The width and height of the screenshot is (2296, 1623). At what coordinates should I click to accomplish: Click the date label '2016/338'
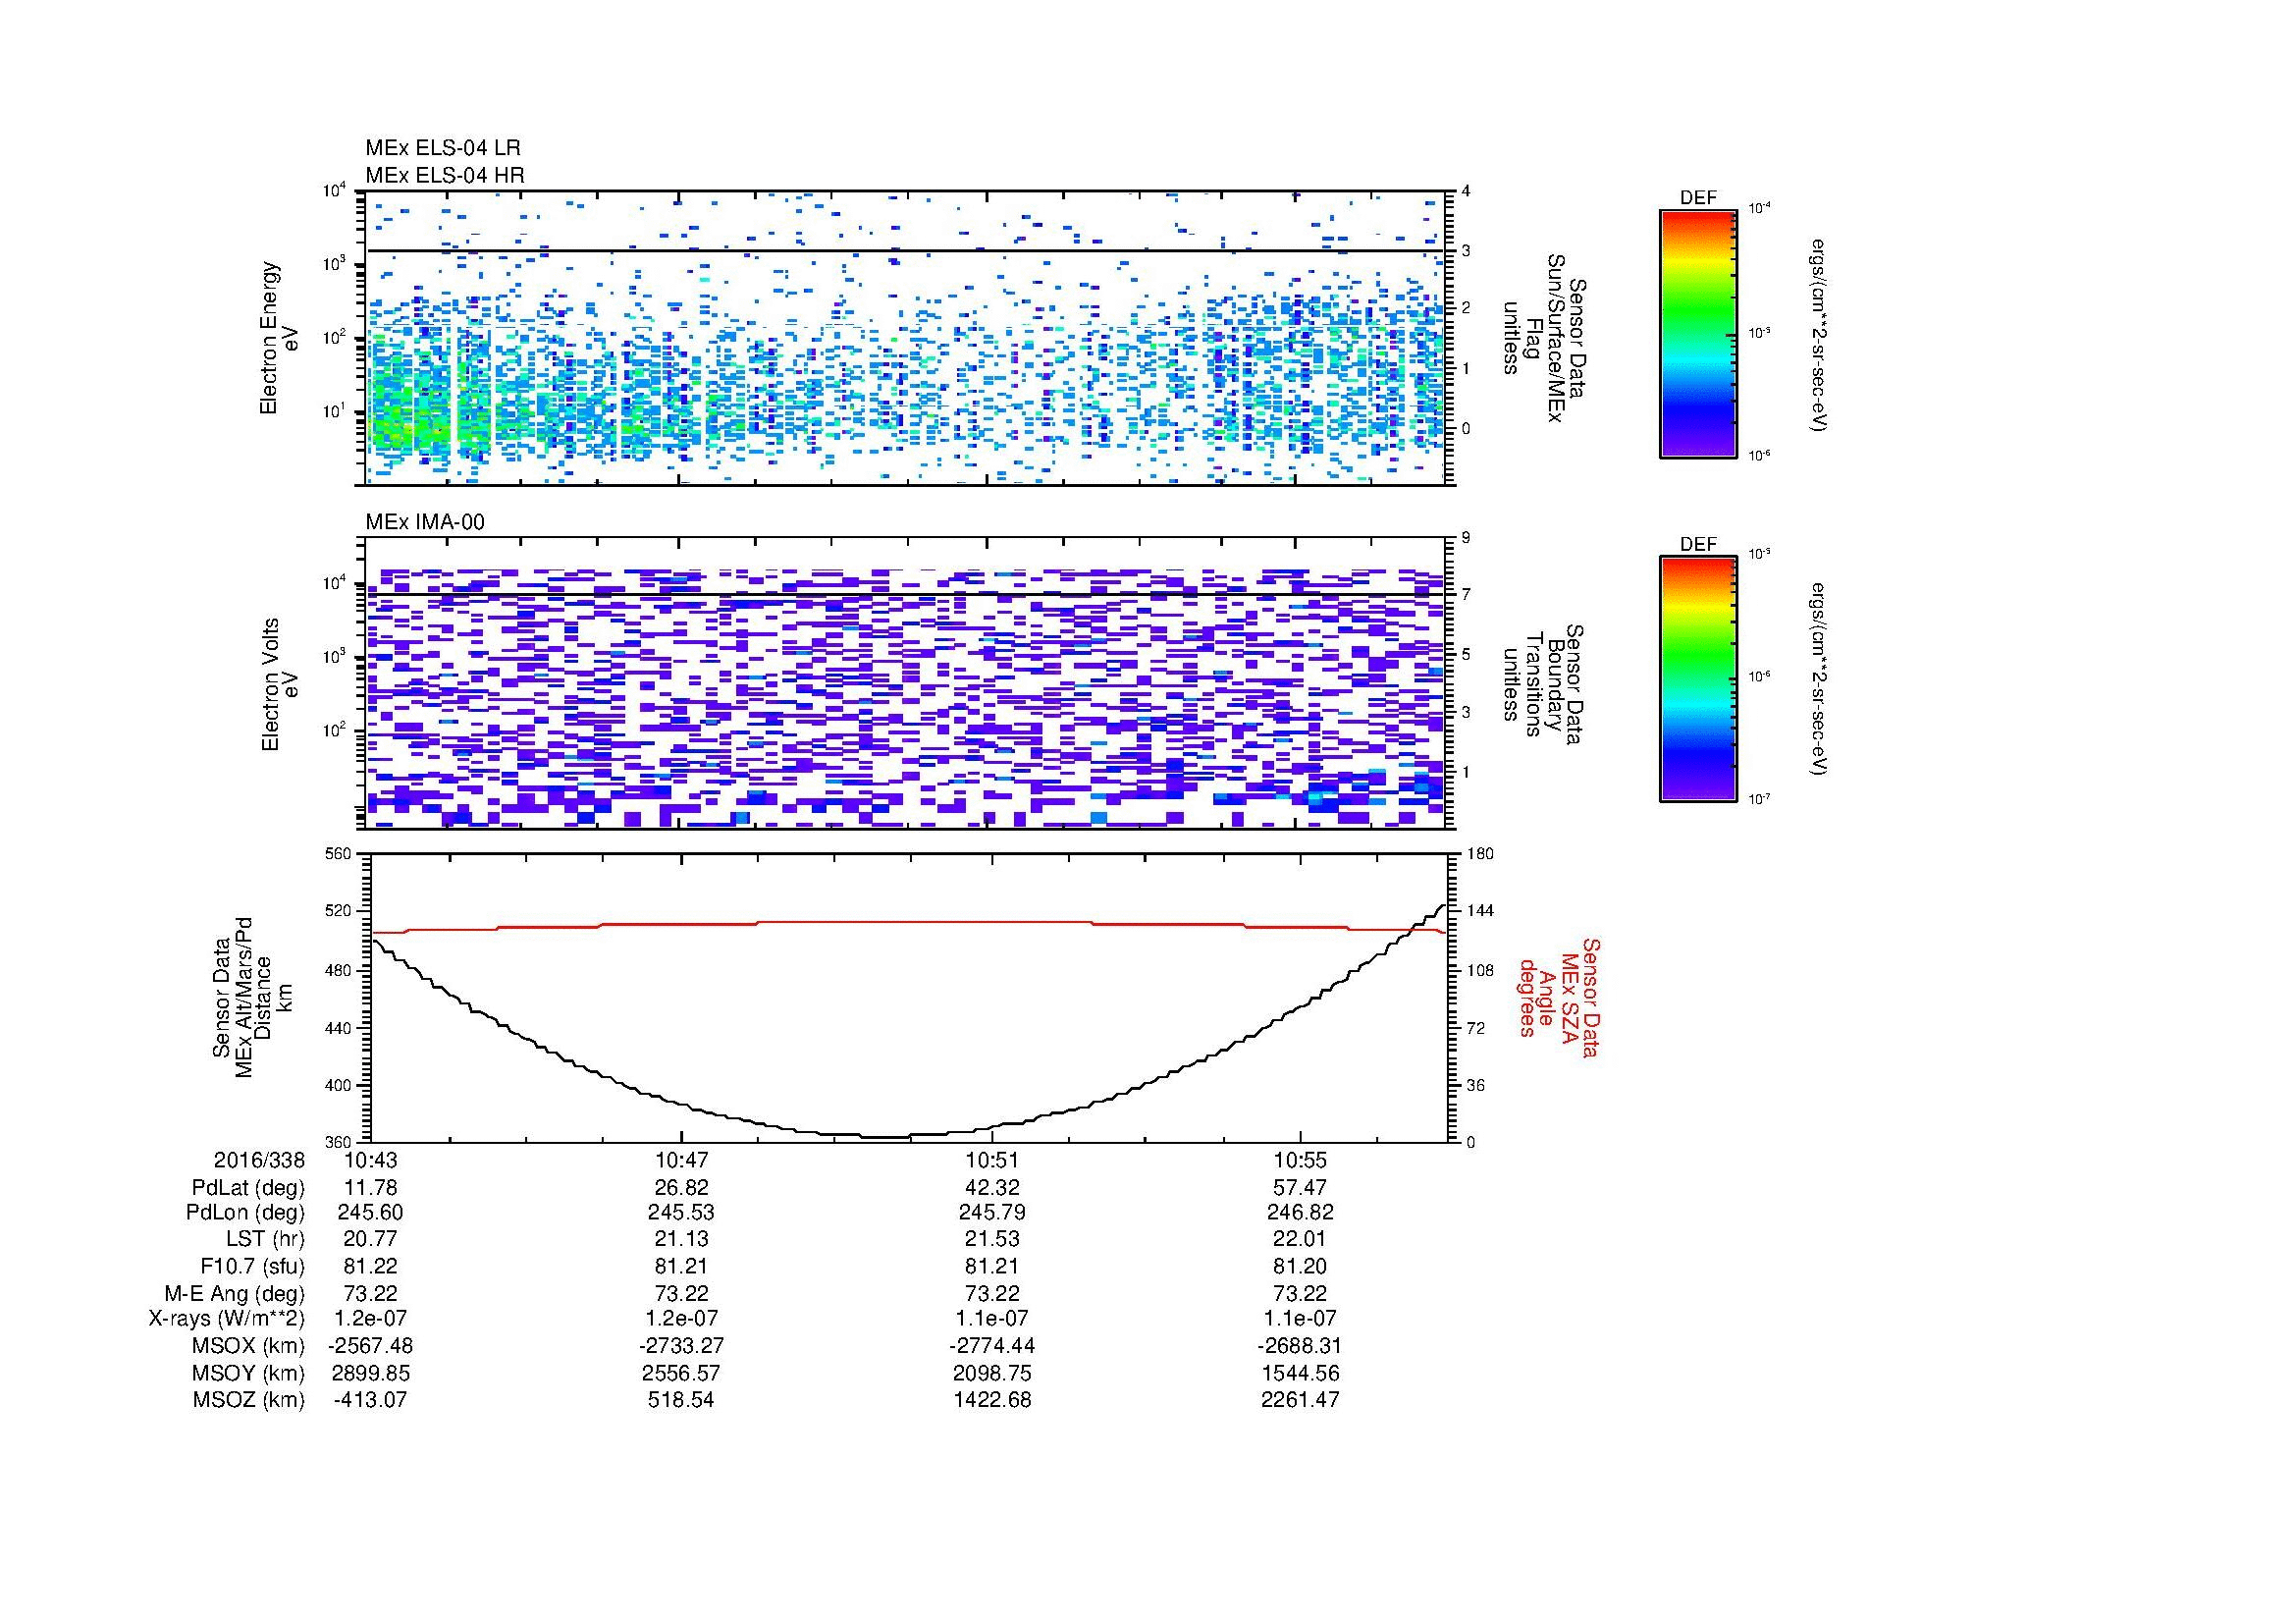point(259,1160)
